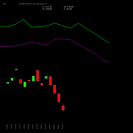
Task: Click the close price value C: 111.70
Action: click(47, 7)
